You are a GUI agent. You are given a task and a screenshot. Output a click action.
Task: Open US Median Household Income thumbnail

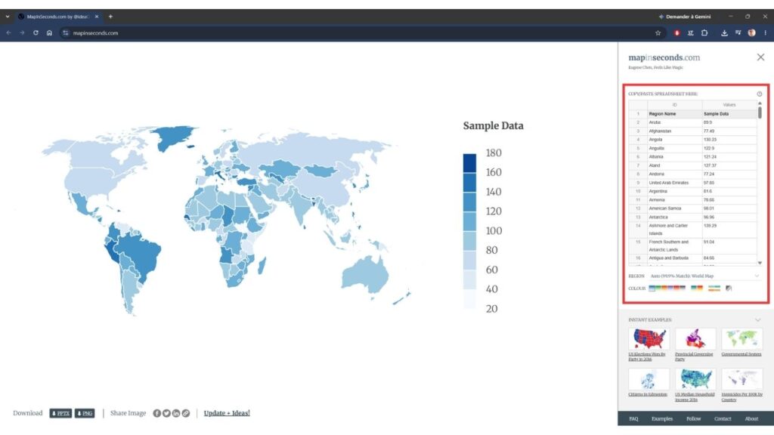click(x=695, y=379)
